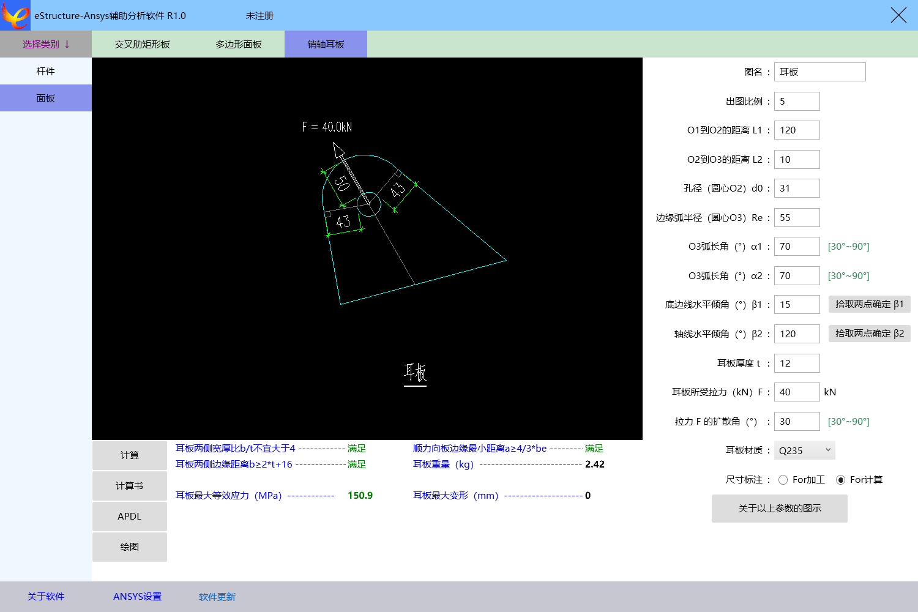Edit the O3弧长角 α1 field
Screen dimensions: 918x612
coord(797,247)
